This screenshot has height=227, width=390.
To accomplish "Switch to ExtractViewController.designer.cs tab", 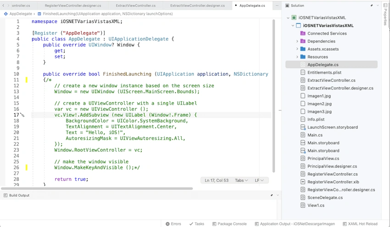I will point(197,6).
